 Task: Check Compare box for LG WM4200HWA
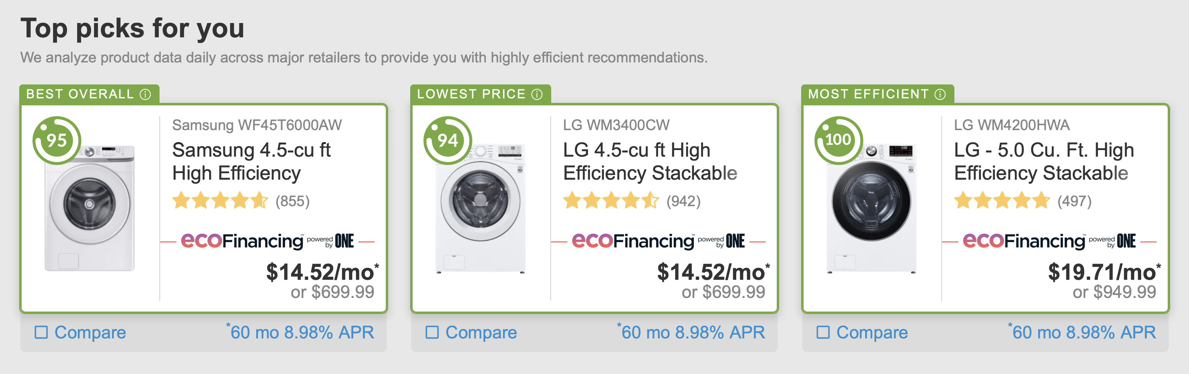pos(823,332)
